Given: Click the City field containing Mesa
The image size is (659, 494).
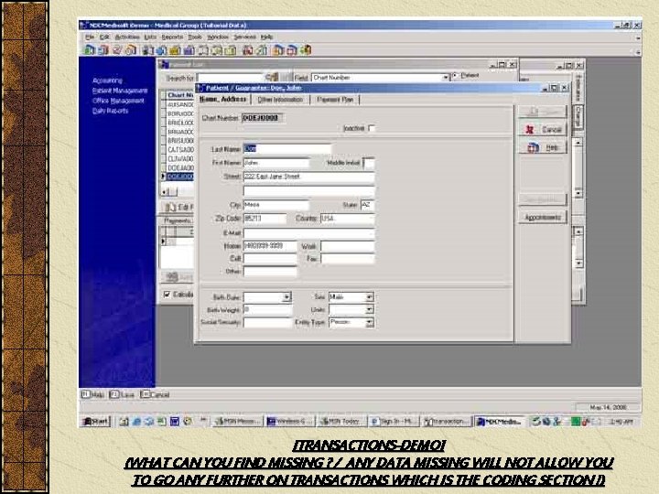Looking at the screenshot, I should (x=276, y=205).
